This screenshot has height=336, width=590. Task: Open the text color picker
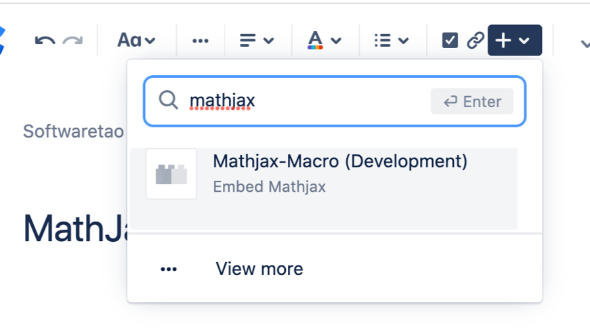(324, 41)
